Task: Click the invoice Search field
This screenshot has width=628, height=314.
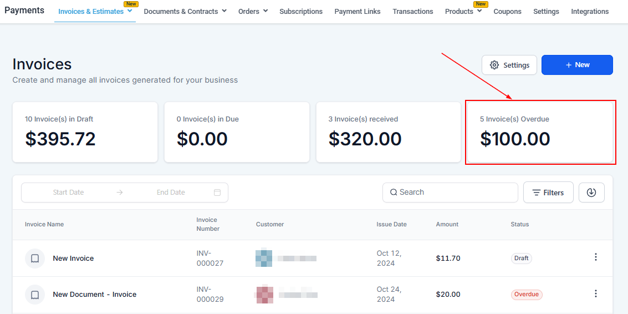Action: (450, 193)
